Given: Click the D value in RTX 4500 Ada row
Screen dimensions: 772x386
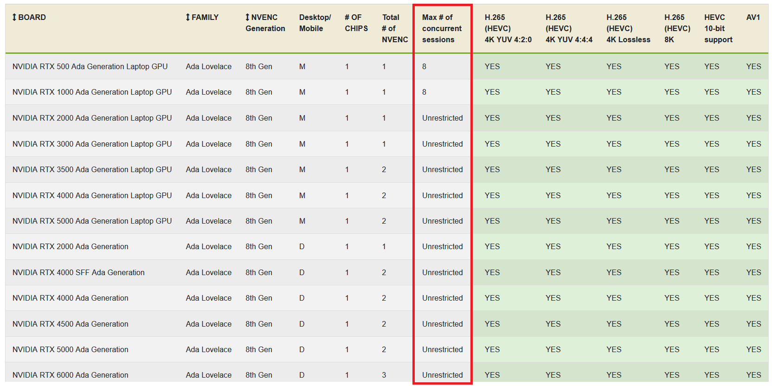Looking at the screenshot, I should (302, 324).
